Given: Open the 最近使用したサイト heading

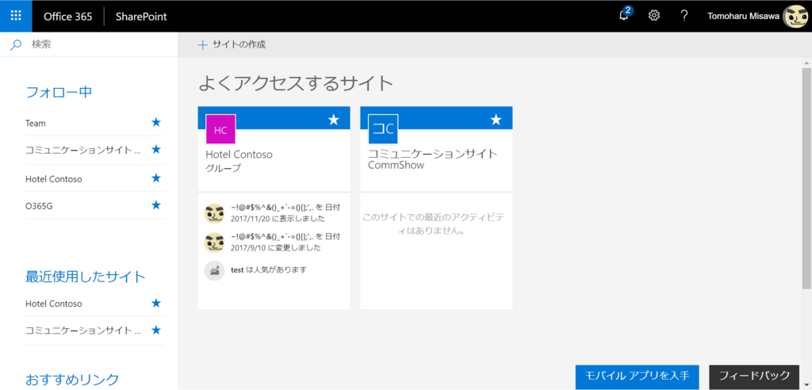Looking at the screenshot, I should click(86, 277).
